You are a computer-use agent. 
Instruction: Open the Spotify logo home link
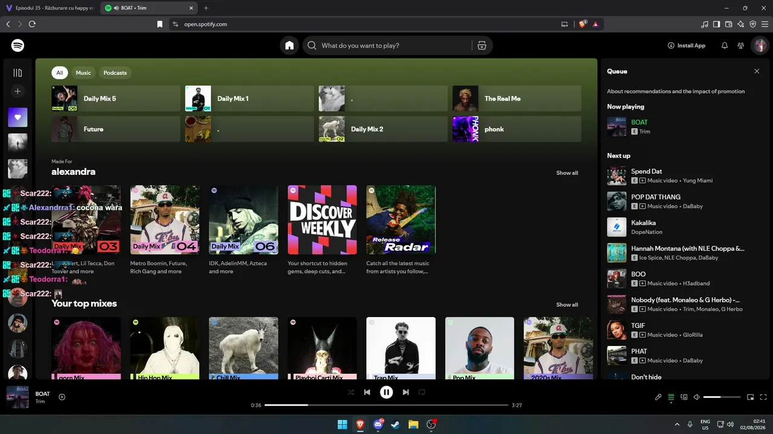click(x=18, y=45)
